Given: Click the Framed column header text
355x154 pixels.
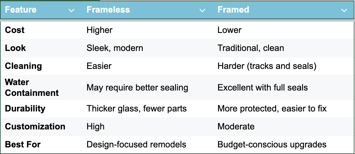Looking at the screenshot, I should click(233, 10).
